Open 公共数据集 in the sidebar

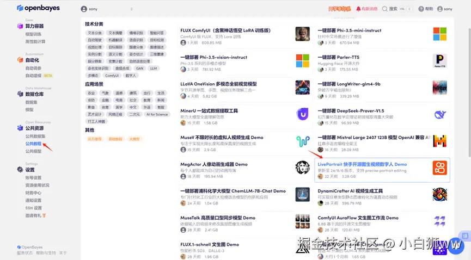click(35, 137)
